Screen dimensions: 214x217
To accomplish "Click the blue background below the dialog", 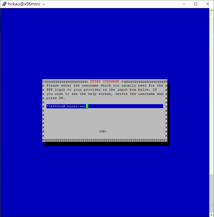I will click(x=104, y=180).
